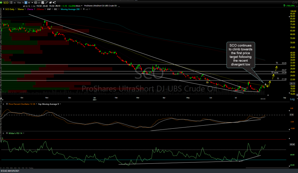Image resolution: width=298 pixels, height=173 pixels.
Task: Select the 6M time span
Action: (x=11, y=168)
